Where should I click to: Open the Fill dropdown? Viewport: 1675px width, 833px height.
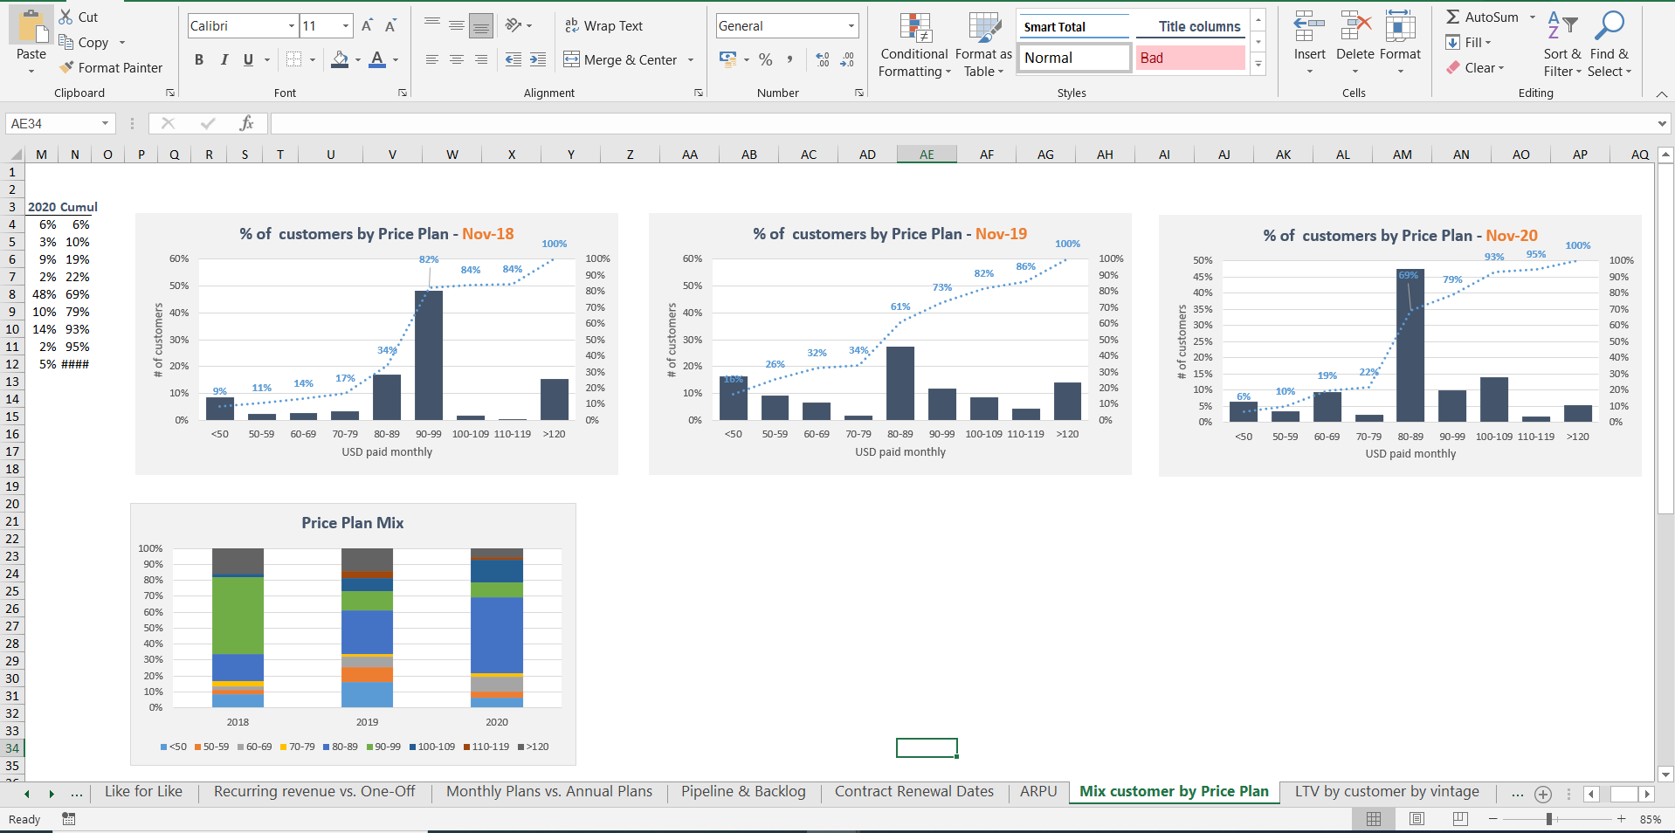point(1470,42)
